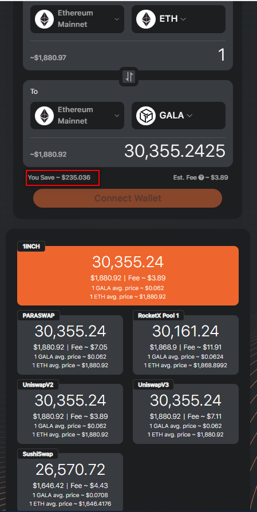This screenshot has height=512, width=257.
Task: Click the Est. Fee help icon
Action: 201,178
